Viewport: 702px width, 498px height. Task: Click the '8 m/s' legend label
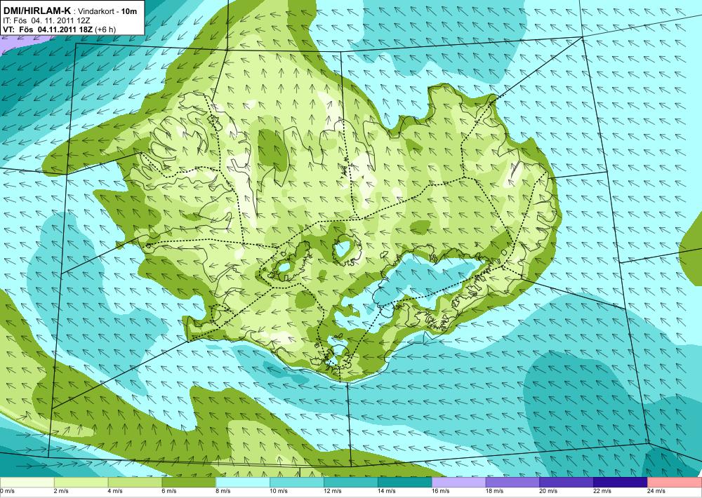coord(223,491)
